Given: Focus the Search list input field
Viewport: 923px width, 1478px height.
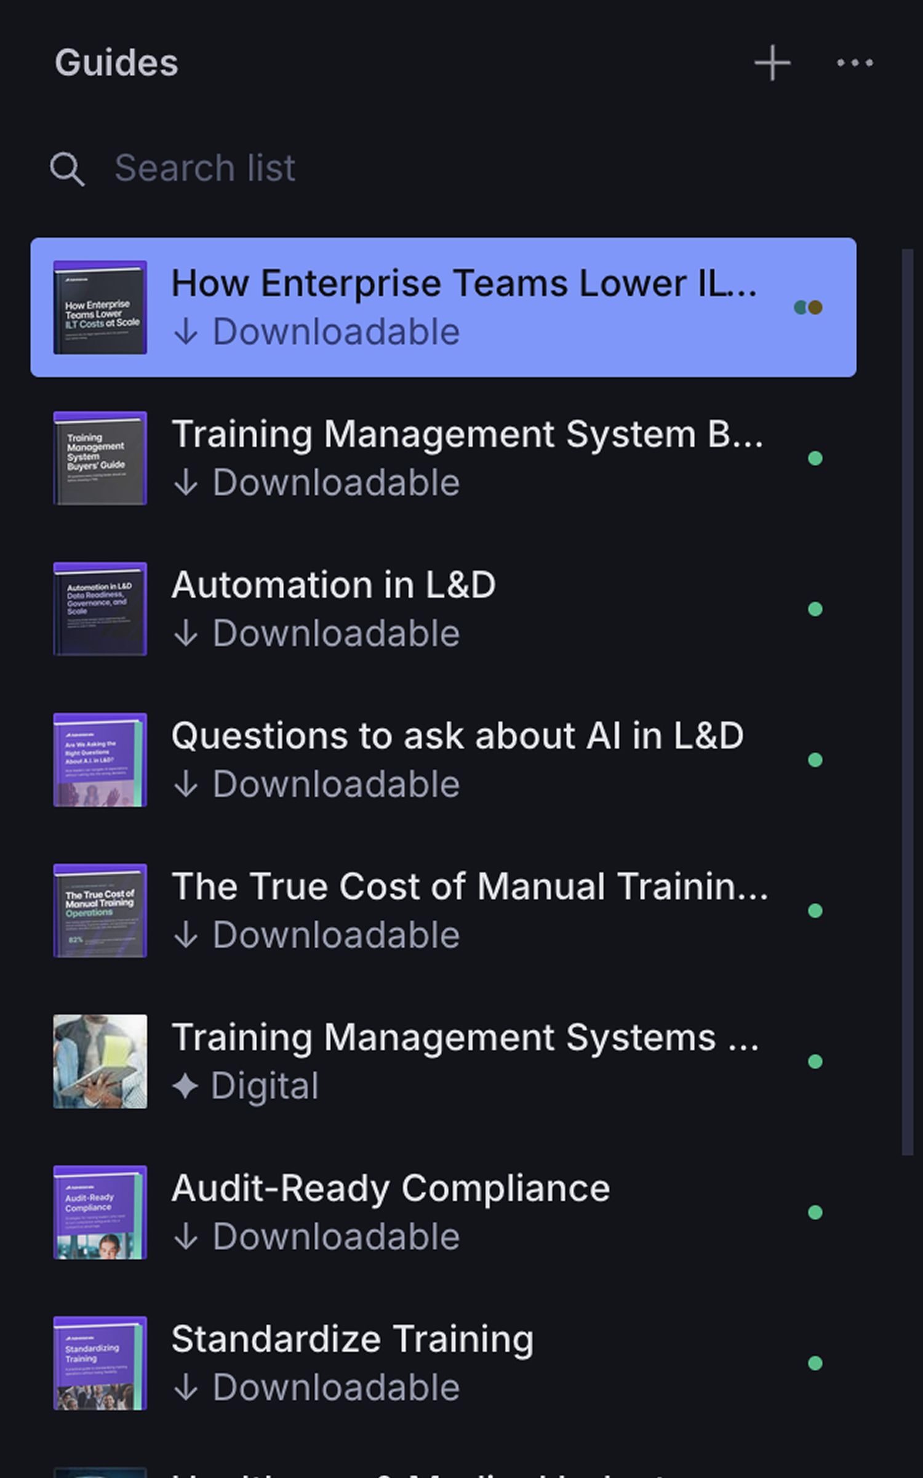Looking at the screenshot, I should tap(443, 168).
